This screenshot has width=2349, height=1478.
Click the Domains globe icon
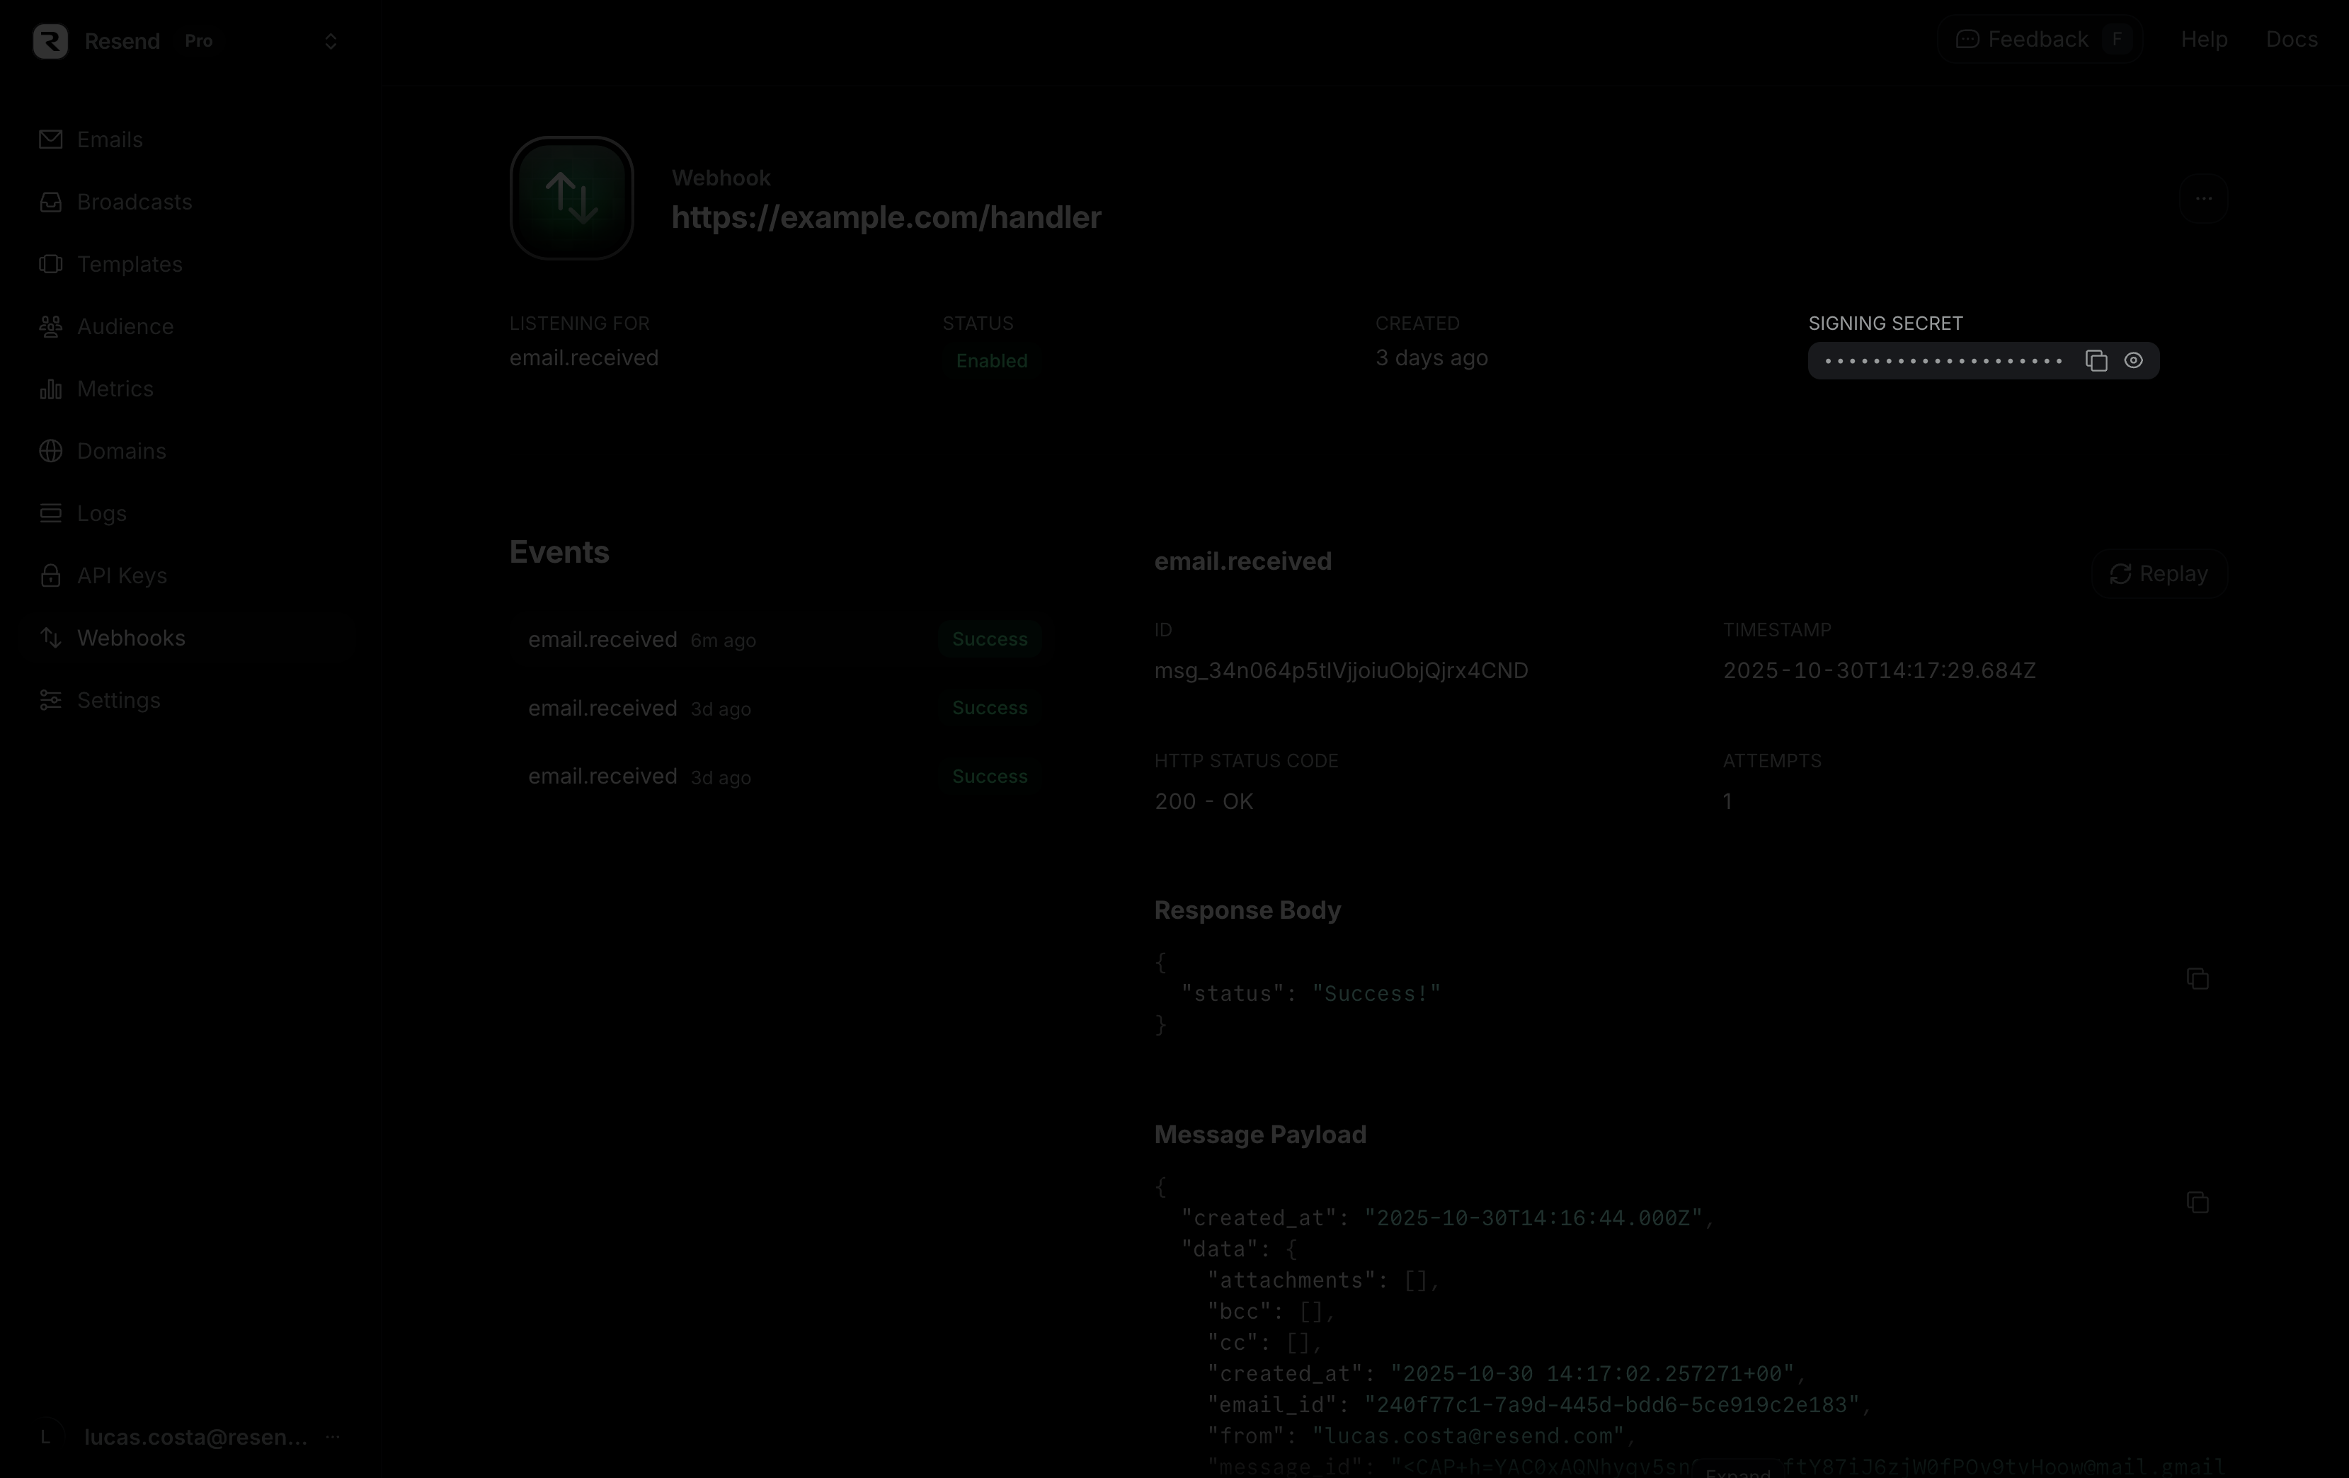(51, 451)
